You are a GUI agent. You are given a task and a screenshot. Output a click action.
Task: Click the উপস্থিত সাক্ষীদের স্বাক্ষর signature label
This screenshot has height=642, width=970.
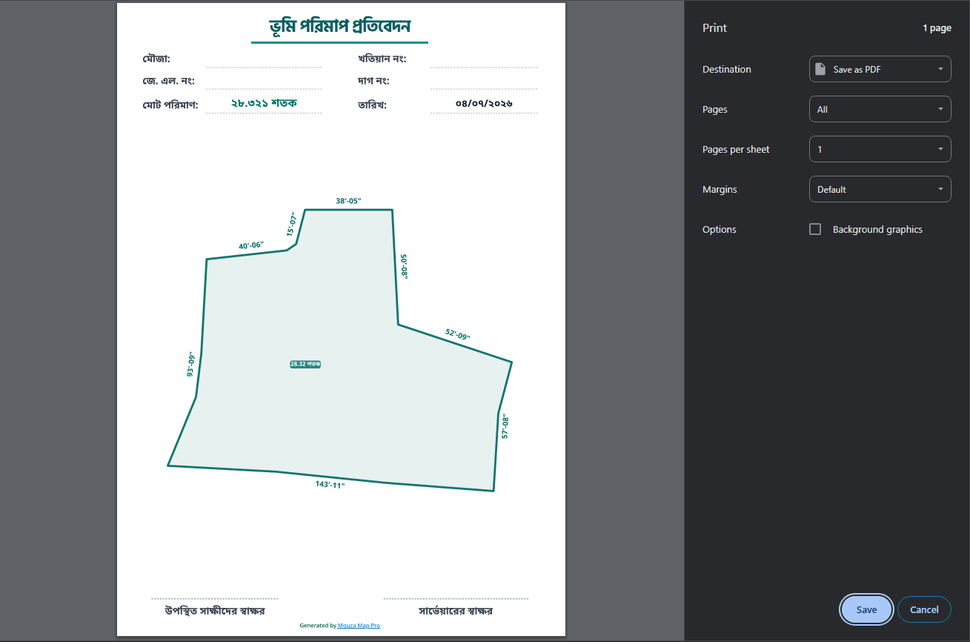point(215,611)
